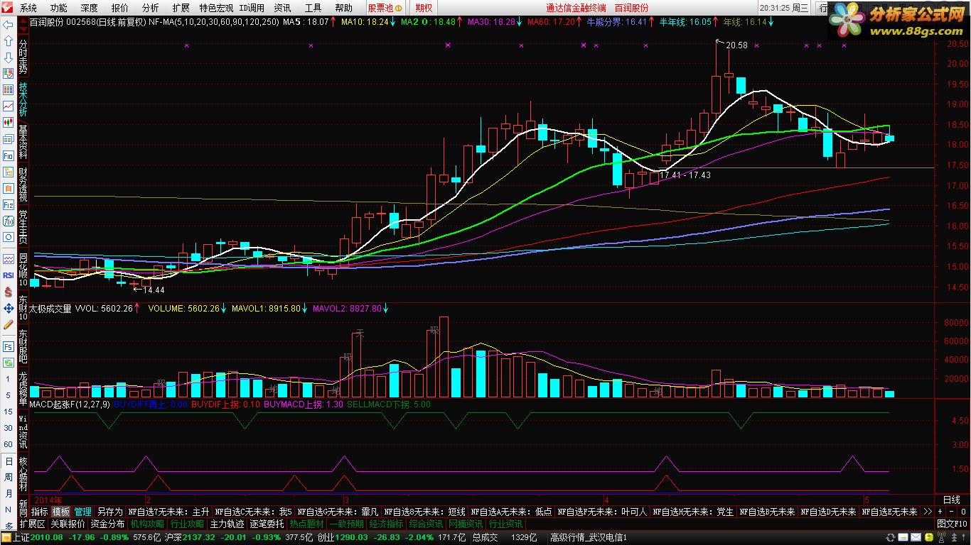Click the 期权 button in menu bar

click(424, 8)
